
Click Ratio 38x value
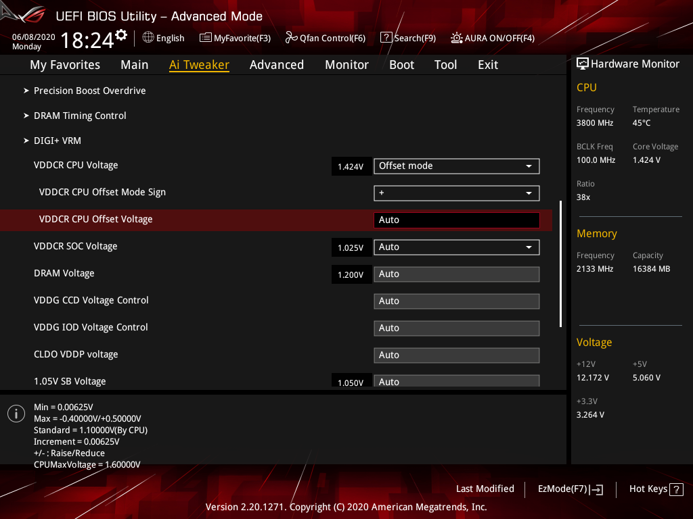583,197
